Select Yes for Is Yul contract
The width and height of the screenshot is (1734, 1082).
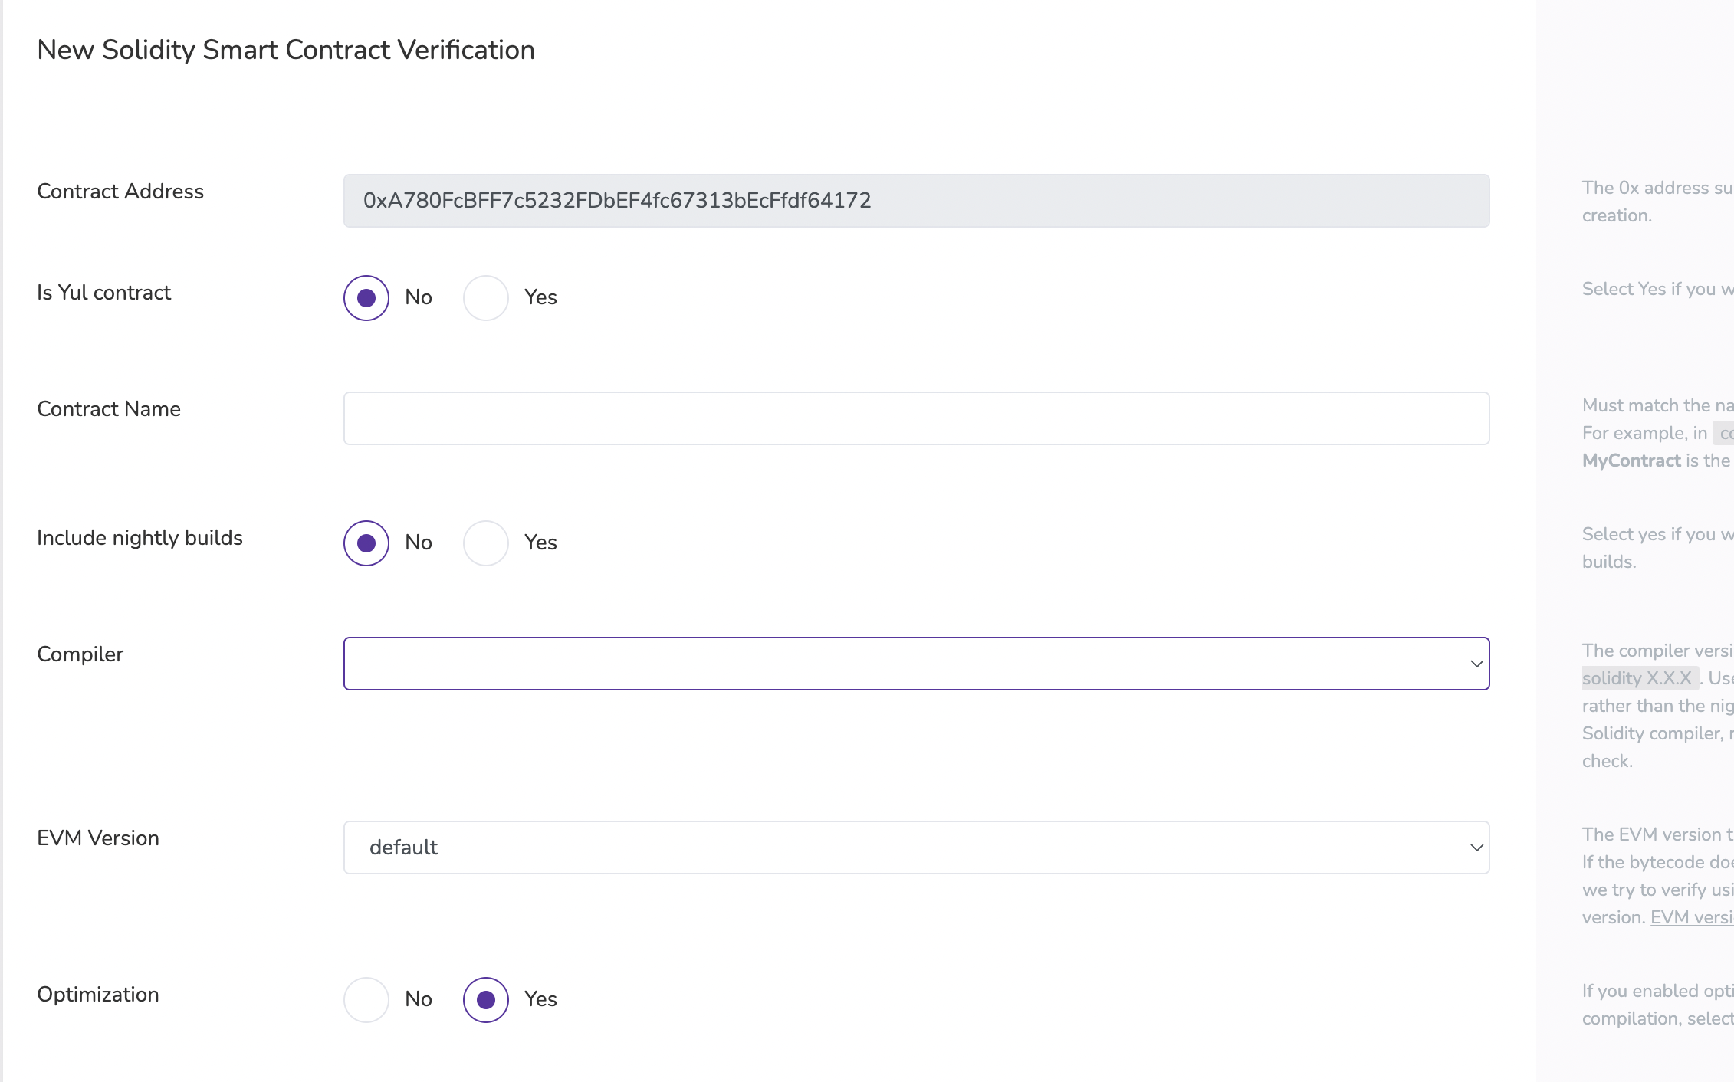pyautogui.click(x=486, y=298)
